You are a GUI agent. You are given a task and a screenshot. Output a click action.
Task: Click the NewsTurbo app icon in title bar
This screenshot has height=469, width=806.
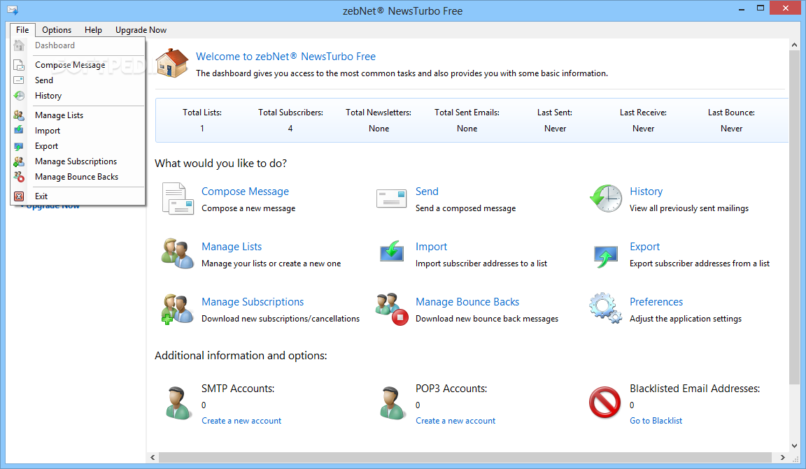pos(13,10)
